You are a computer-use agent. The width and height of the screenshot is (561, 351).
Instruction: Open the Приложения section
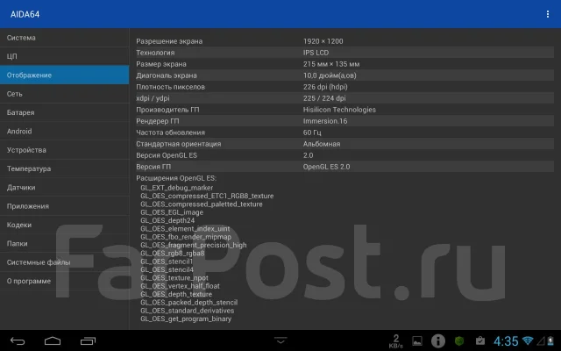pyautogui.click(x=64, y=206)
